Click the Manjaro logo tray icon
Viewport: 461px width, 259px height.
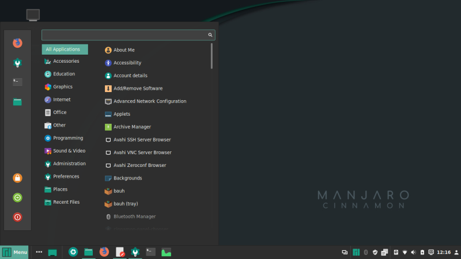(356, 252)
